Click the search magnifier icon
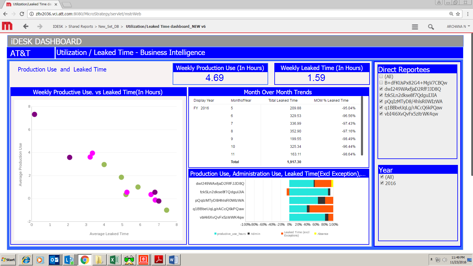The width and height of the screenshot is (473, 266). (x=431, y=27)
